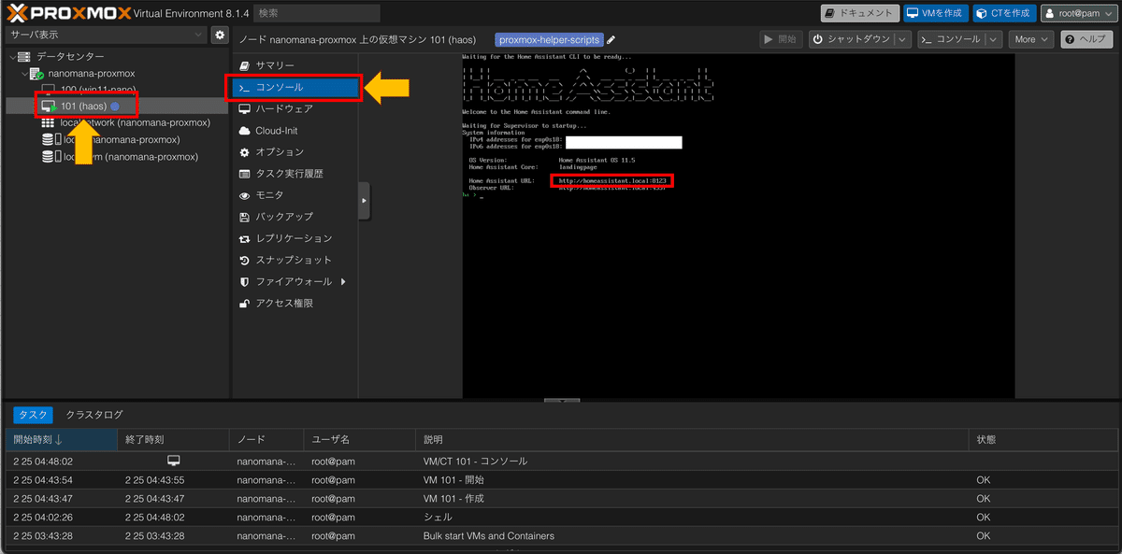Open the オプション menu item

[x=295, y=152]
